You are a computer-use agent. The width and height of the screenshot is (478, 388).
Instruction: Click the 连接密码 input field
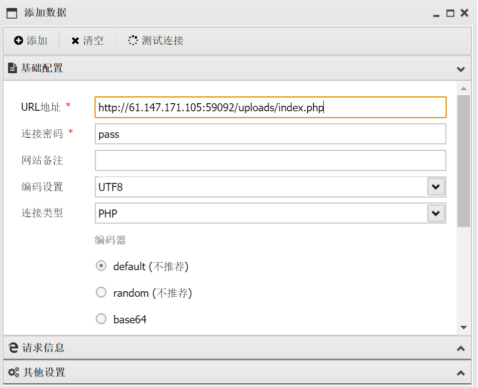270,134
